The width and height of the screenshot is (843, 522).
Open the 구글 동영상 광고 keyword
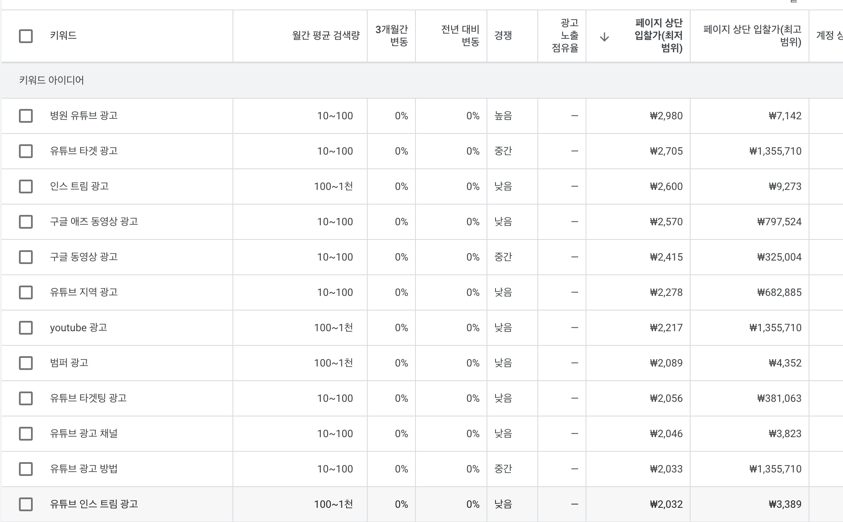click(x=84, y=257)
